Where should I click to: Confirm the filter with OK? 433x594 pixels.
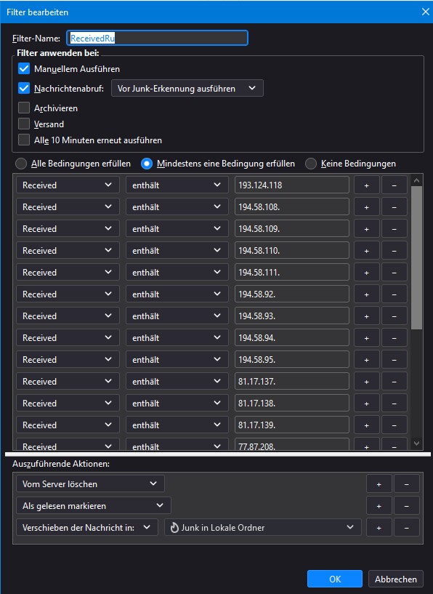click(x=335, y=579)
